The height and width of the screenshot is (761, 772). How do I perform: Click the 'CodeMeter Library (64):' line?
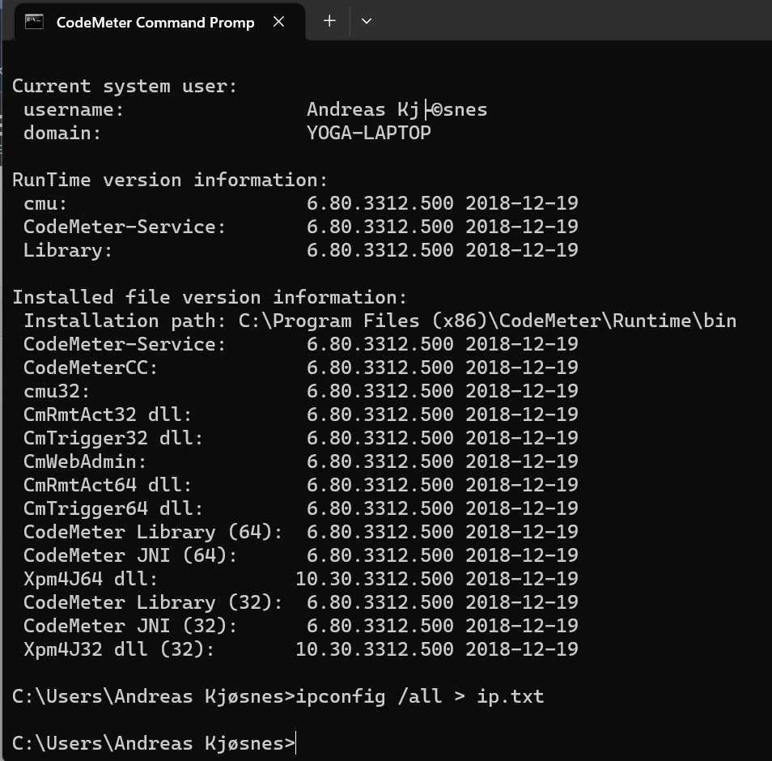click(x=301, y=532)
